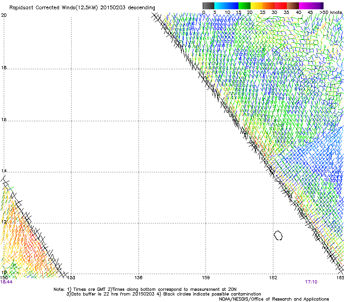Pick the gray 0-5 knots legend color
This screenshot has width=344, height=302.
click(x=209, y=6)
